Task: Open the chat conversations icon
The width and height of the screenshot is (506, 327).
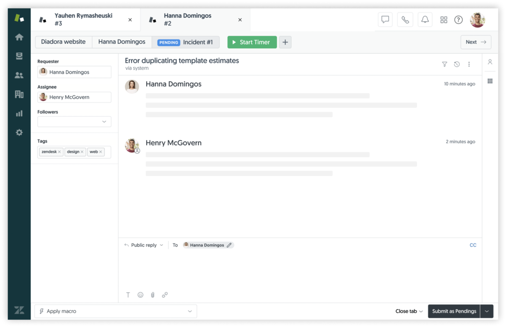Action: coord(385,19)
